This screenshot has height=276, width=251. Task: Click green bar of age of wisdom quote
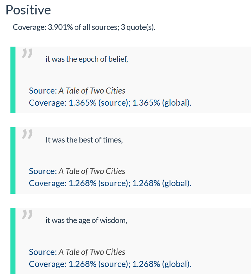click(13, 241)
